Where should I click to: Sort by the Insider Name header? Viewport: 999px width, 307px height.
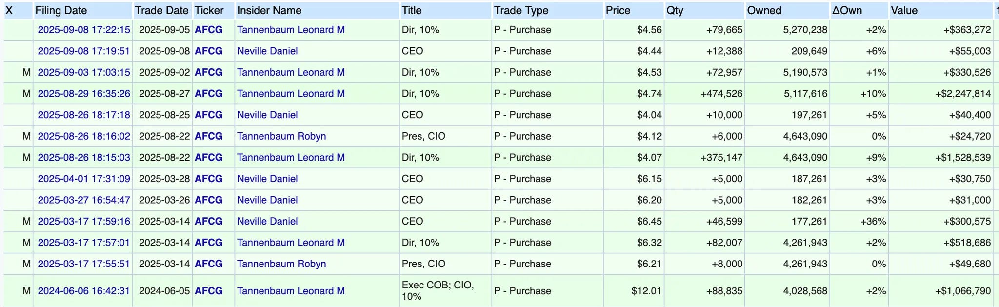[x=269, y=10]
